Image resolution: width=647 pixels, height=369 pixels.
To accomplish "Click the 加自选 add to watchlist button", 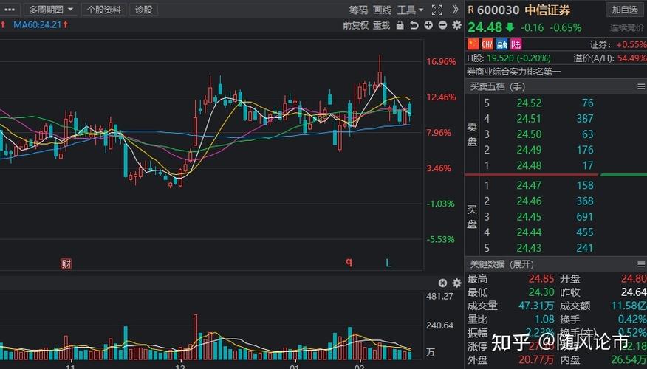I will [625, 10].
